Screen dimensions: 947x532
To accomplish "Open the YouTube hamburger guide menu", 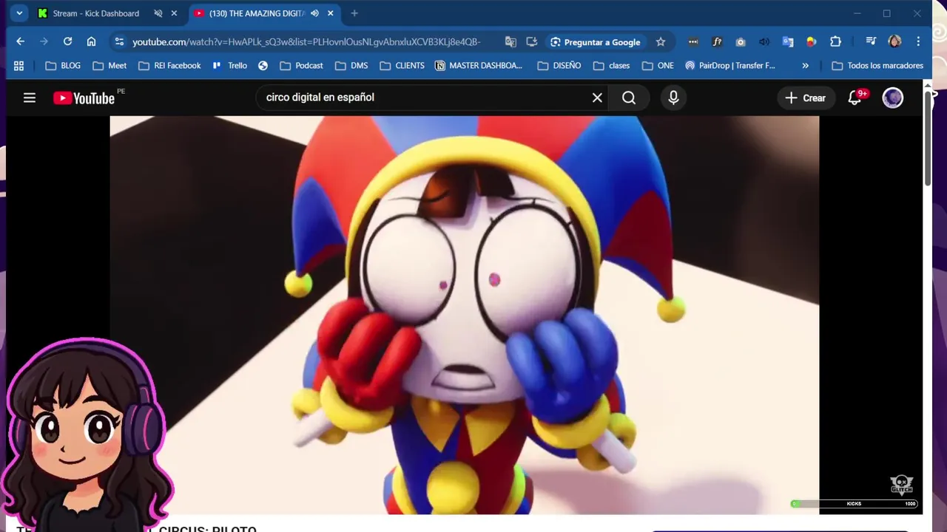I will (30, 98).
